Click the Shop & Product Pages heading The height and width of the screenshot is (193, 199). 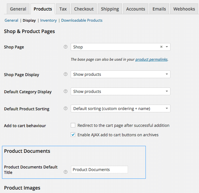coord(29,31)
